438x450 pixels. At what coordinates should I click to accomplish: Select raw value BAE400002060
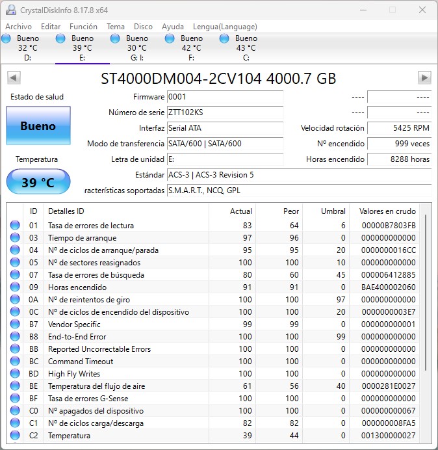[389, 287]
